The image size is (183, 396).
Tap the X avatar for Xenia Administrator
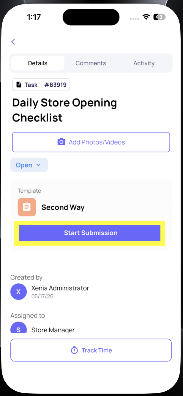pos(18,291)
